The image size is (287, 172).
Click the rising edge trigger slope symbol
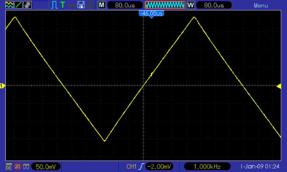[142, 167]
